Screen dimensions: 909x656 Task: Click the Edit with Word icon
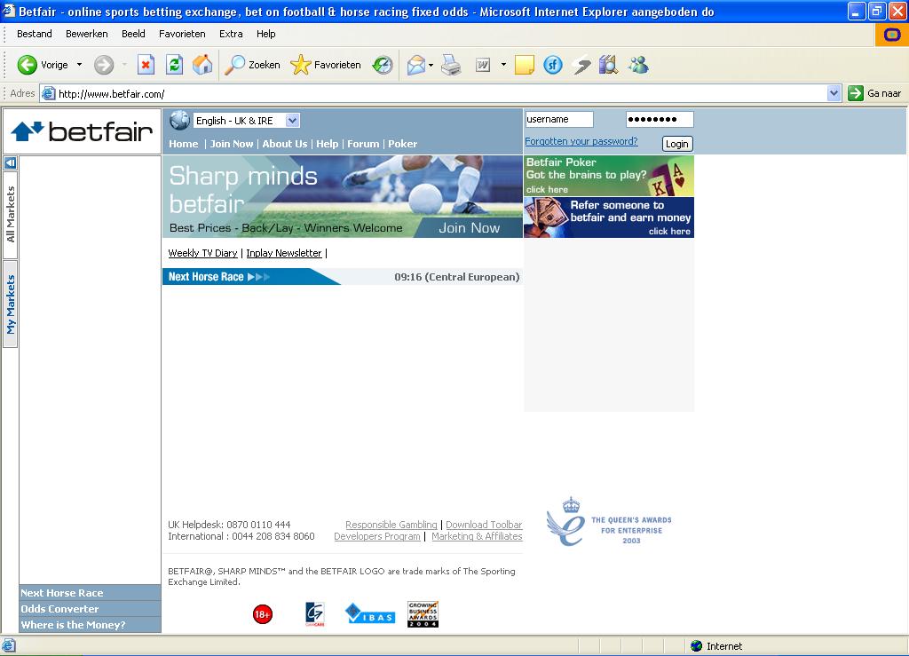pyautogui.click(x=482, y=65)
